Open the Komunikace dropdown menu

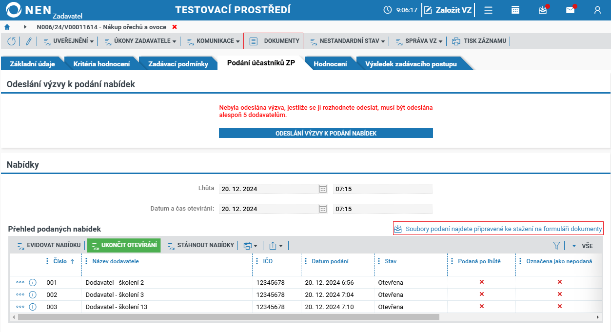click(x=213, y=41)
